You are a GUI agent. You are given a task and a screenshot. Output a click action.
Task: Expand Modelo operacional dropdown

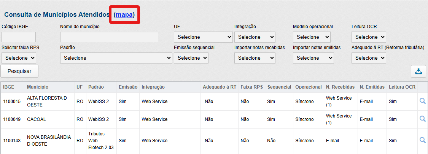point(312,37)
